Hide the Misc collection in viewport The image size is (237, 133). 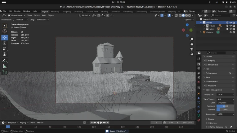[231, 29]
